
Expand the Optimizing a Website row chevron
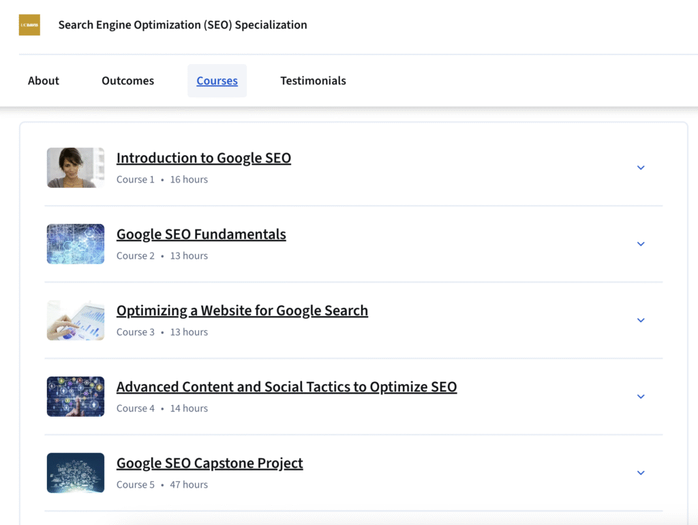coord(641,320)
